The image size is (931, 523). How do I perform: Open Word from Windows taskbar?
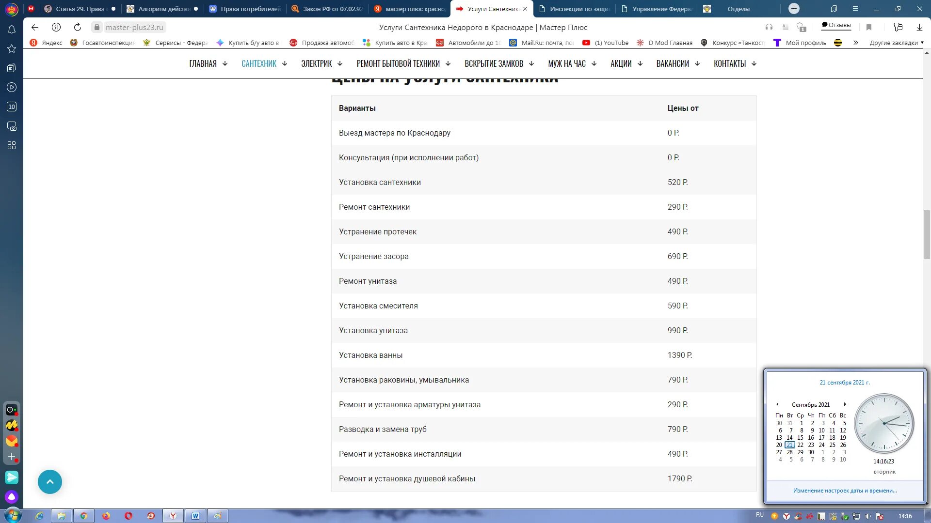(195, 516)
